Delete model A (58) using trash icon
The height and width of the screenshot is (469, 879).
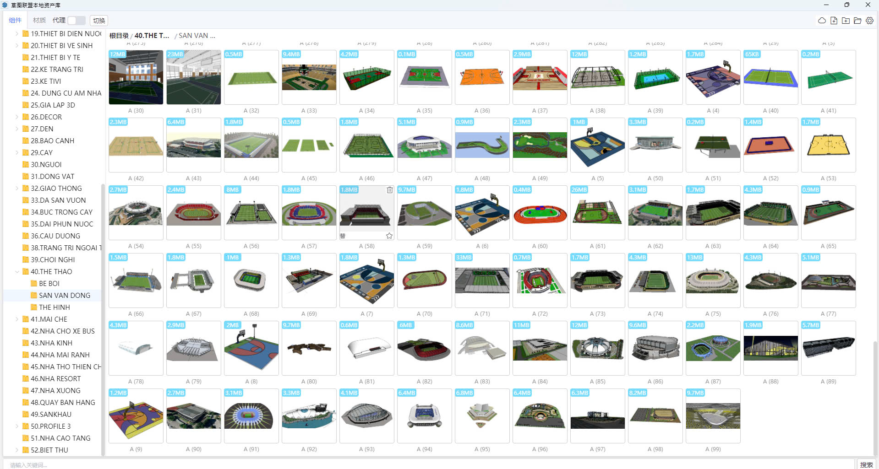(389, 190)
